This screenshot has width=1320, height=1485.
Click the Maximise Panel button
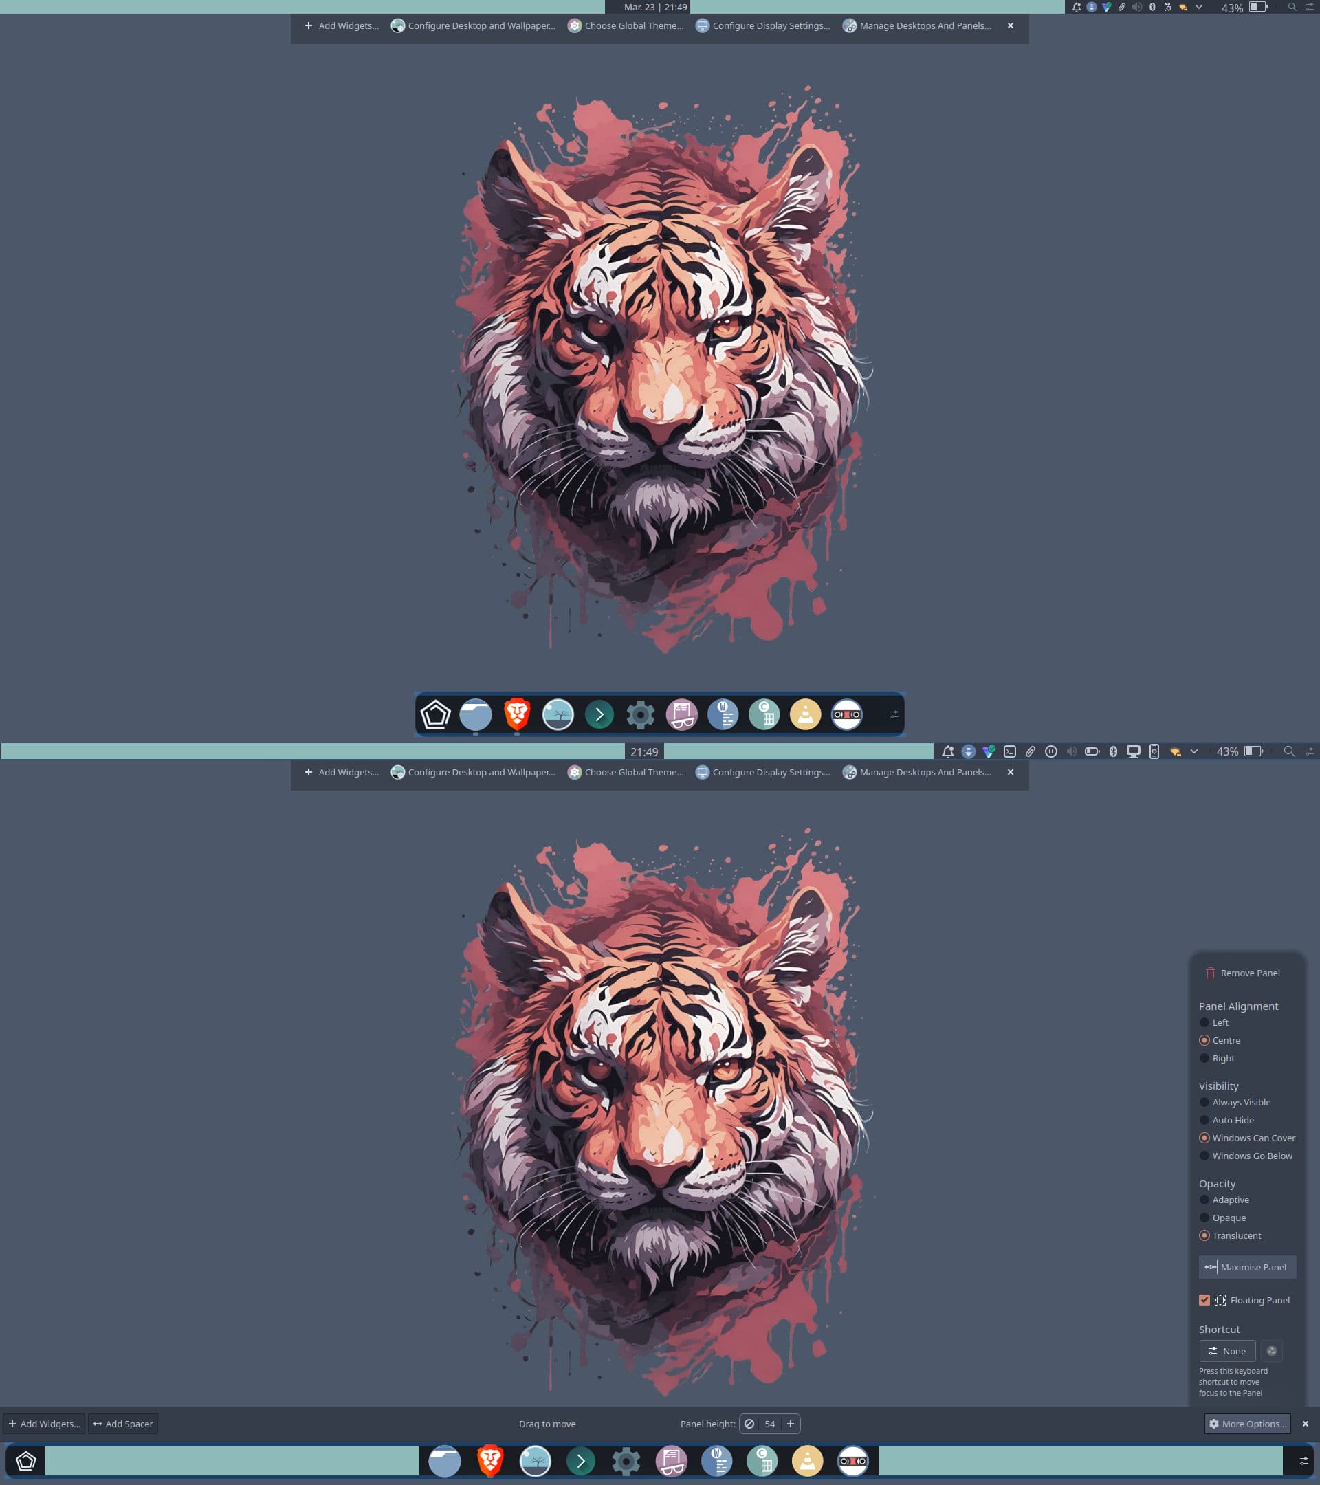(1246, 1267)
